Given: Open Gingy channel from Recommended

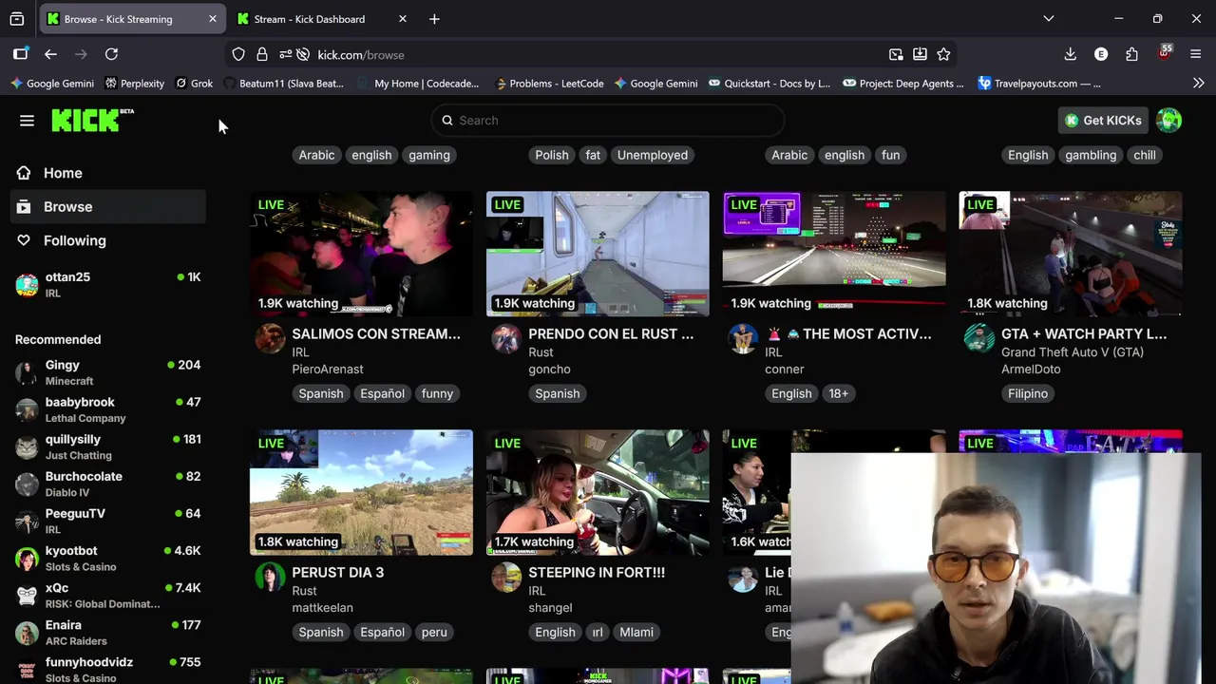Looking at the screenshot, I should click(x=108, y=372).
